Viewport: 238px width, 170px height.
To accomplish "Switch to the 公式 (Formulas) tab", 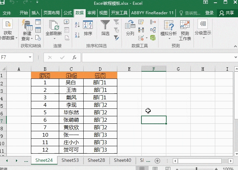I will 68,13.
